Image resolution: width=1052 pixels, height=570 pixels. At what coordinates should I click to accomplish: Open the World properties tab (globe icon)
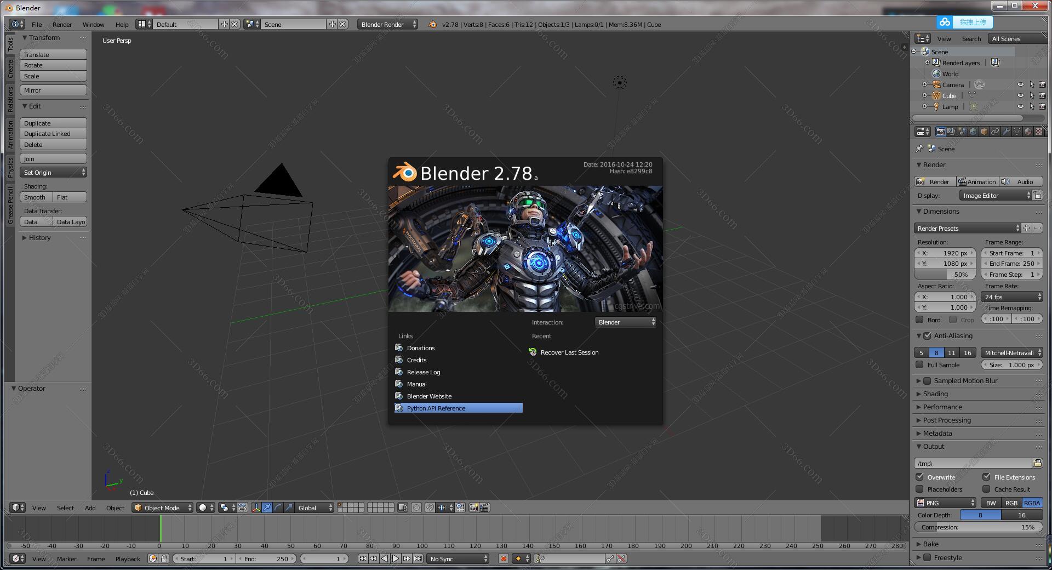[973, 132]
